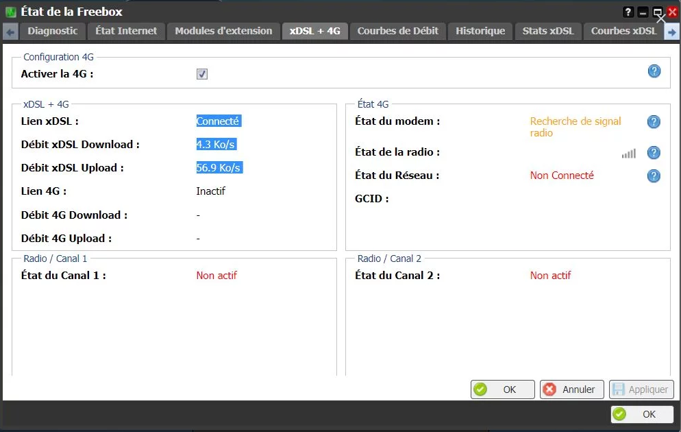Click the highlighted 'Connecté' xDSL link value
The image size is (681, 432).
219,121
